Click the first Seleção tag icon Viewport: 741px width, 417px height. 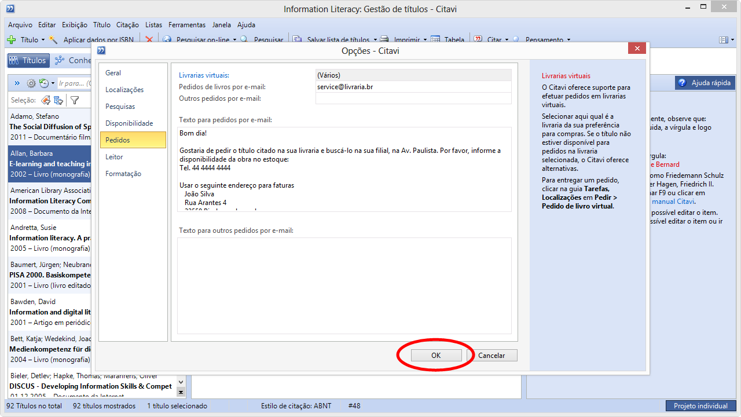pyautogui.click(x=46, y=100)
